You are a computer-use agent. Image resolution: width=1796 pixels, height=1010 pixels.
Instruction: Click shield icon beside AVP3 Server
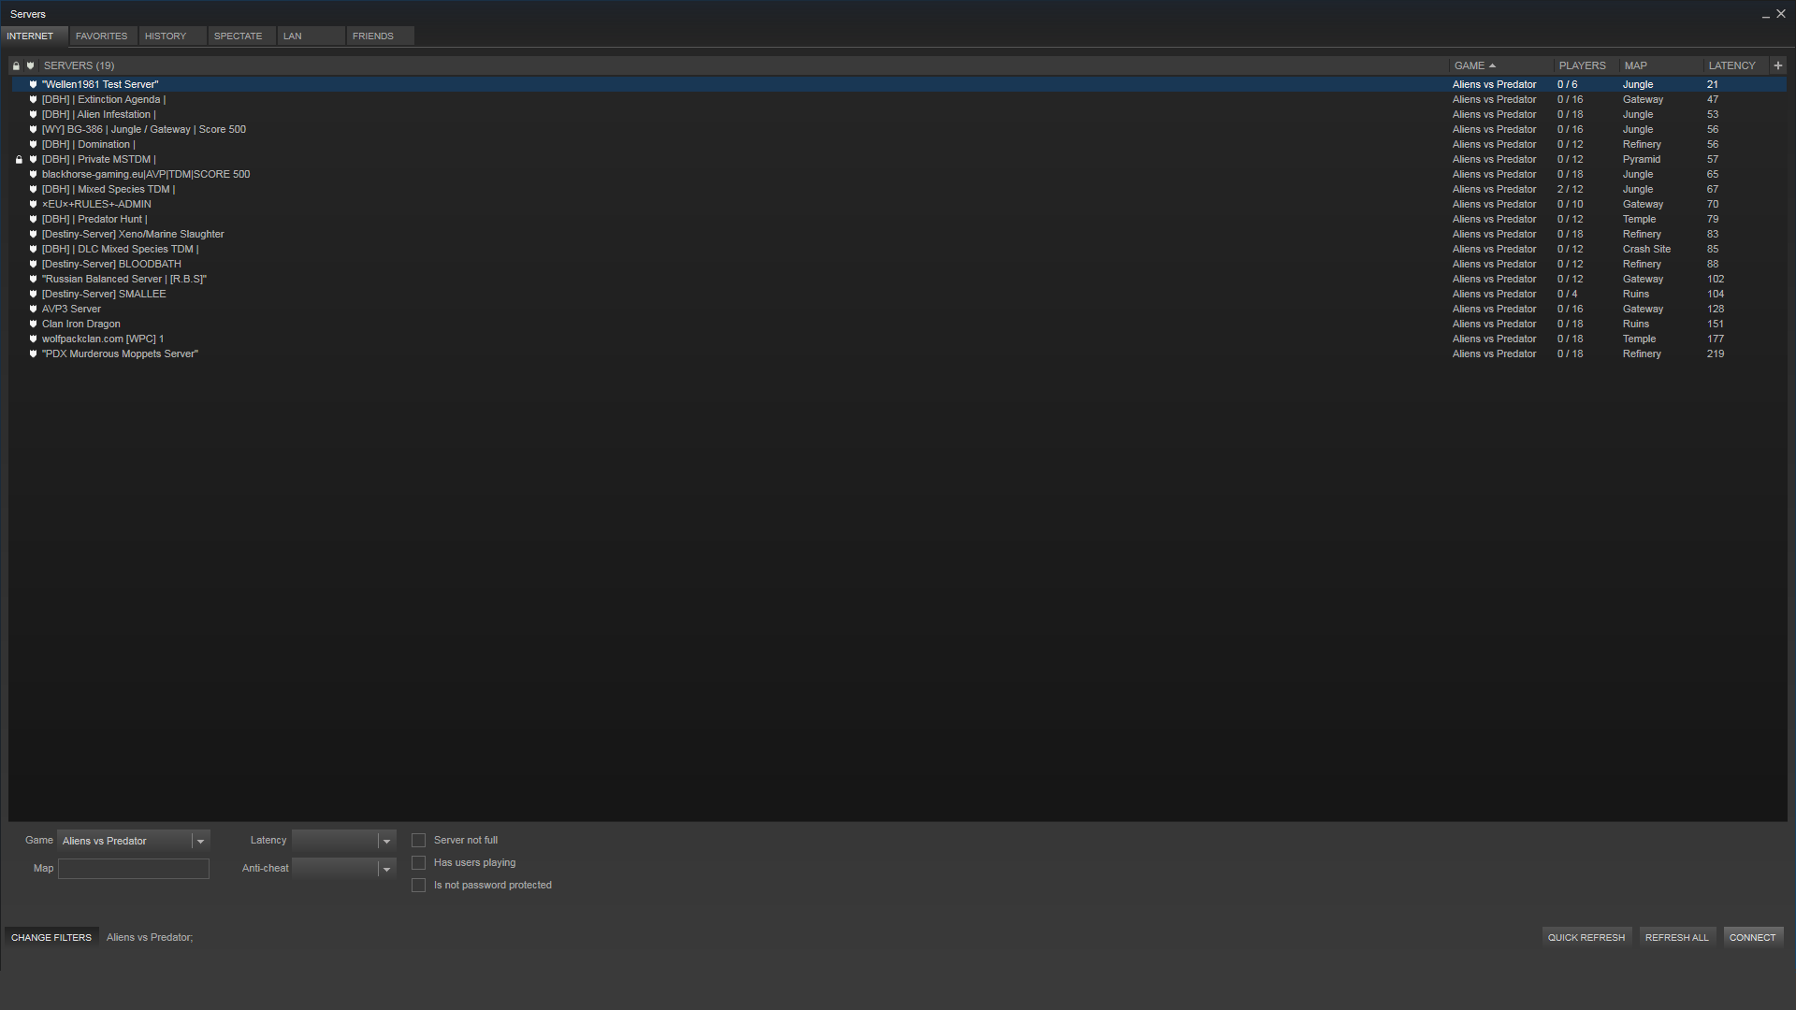[x=33, y=309]
